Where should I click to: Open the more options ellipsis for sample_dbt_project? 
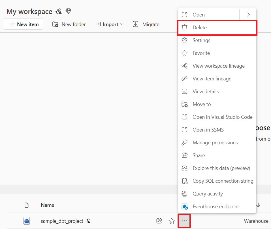(184, 221)
